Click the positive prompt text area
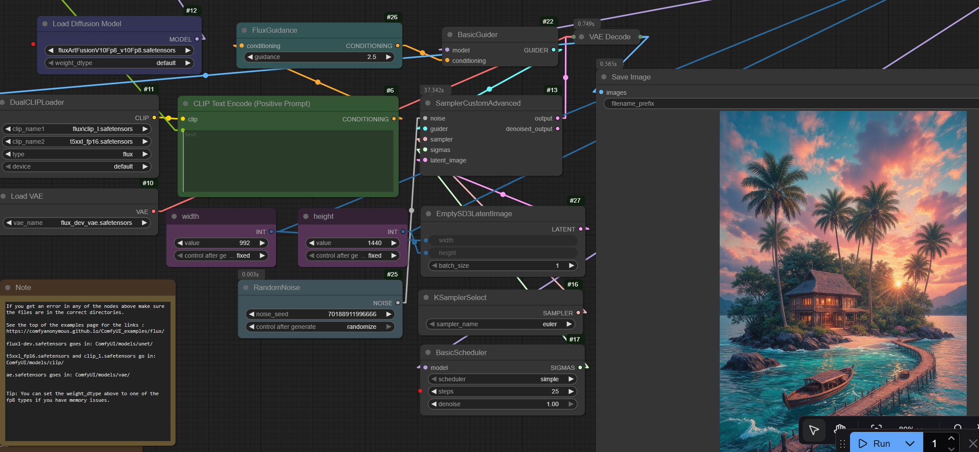 [x=288, y=161]
